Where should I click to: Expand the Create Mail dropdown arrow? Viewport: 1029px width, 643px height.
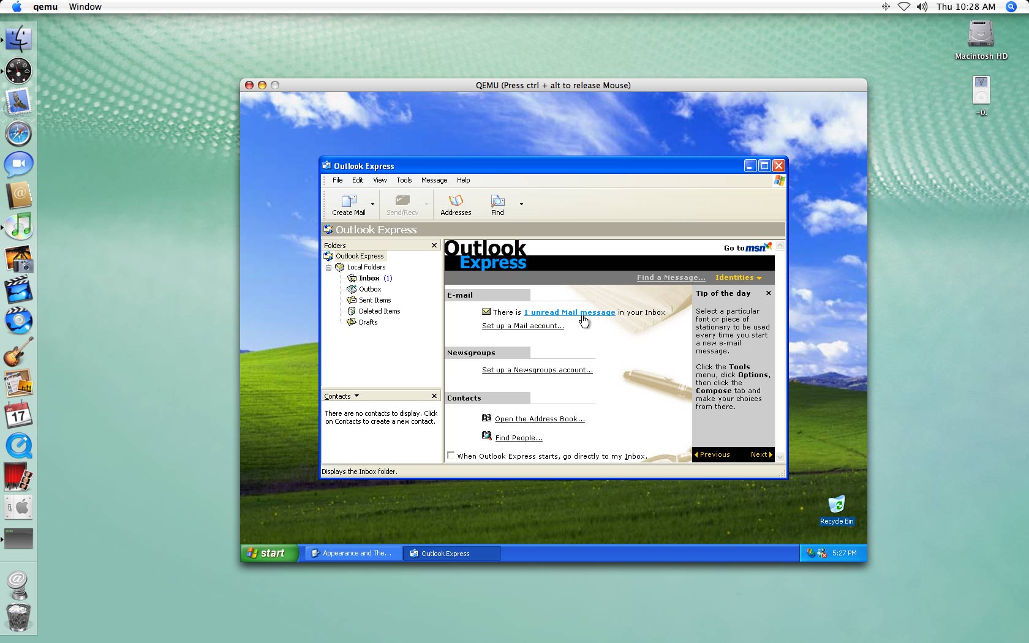tap(372, 204)
